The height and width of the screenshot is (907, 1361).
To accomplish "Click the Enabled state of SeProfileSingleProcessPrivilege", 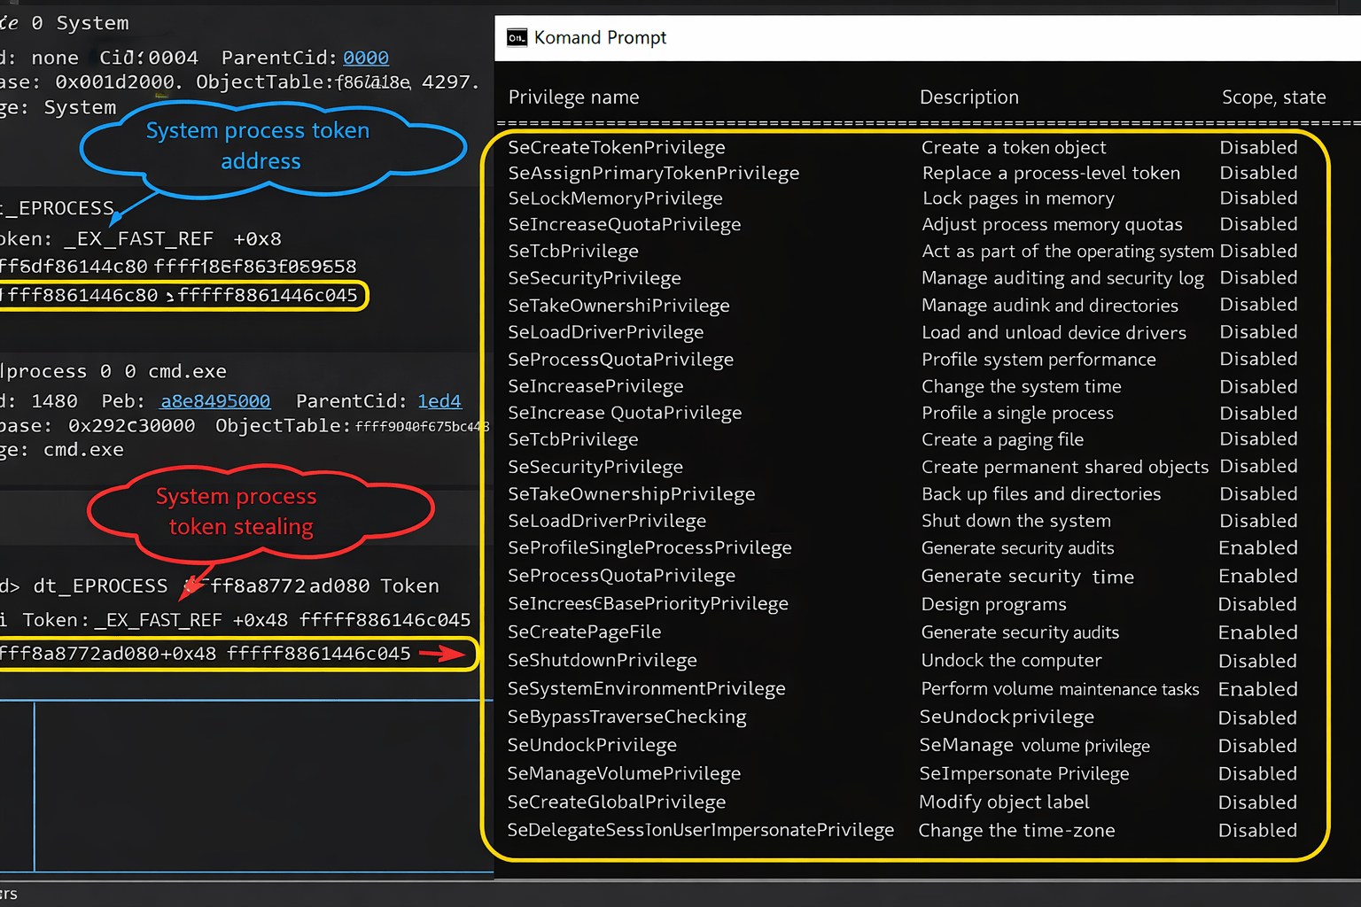I will point(1257,548).
